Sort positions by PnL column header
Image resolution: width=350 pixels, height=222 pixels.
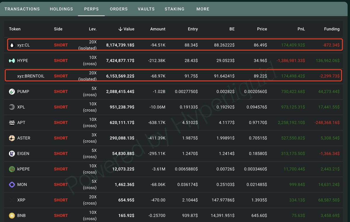click(301, 29)
